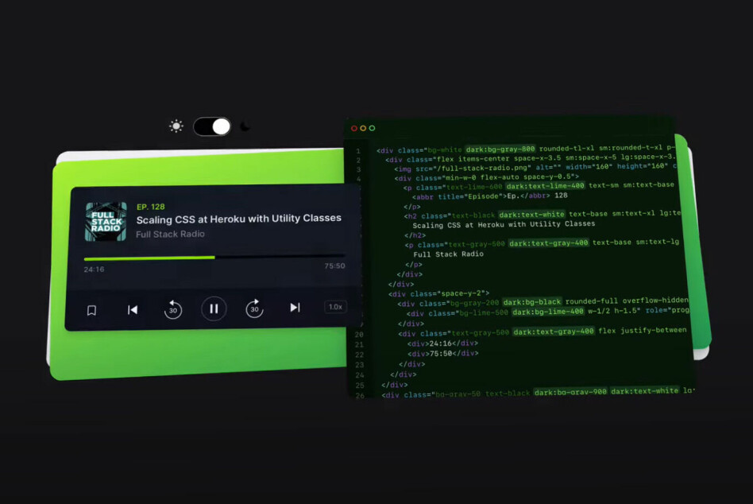Click the 75:50 div in code line 22
Viewport: 753px width, 504px height.
[442, 354]
